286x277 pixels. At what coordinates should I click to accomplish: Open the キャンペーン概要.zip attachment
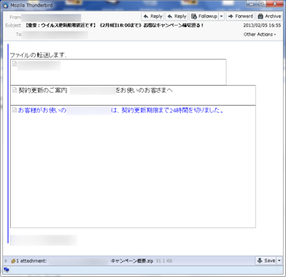(x=132, y=261)
